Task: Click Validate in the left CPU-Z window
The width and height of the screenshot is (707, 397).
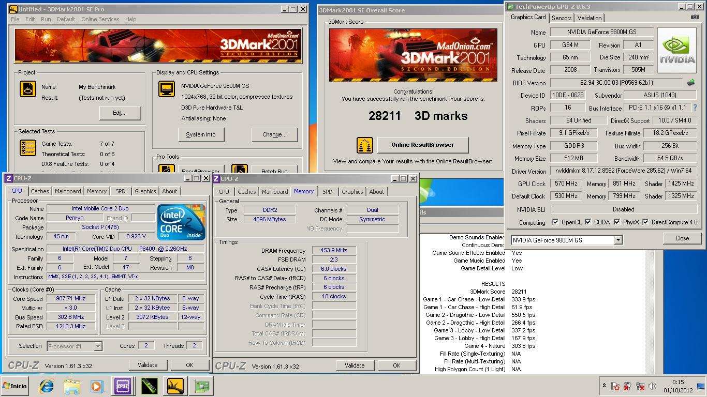Action: (x=148, y=365)
